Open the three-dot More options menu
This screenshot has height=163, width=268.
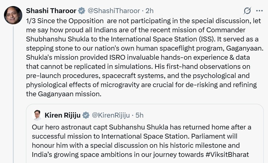click(259, 11)
